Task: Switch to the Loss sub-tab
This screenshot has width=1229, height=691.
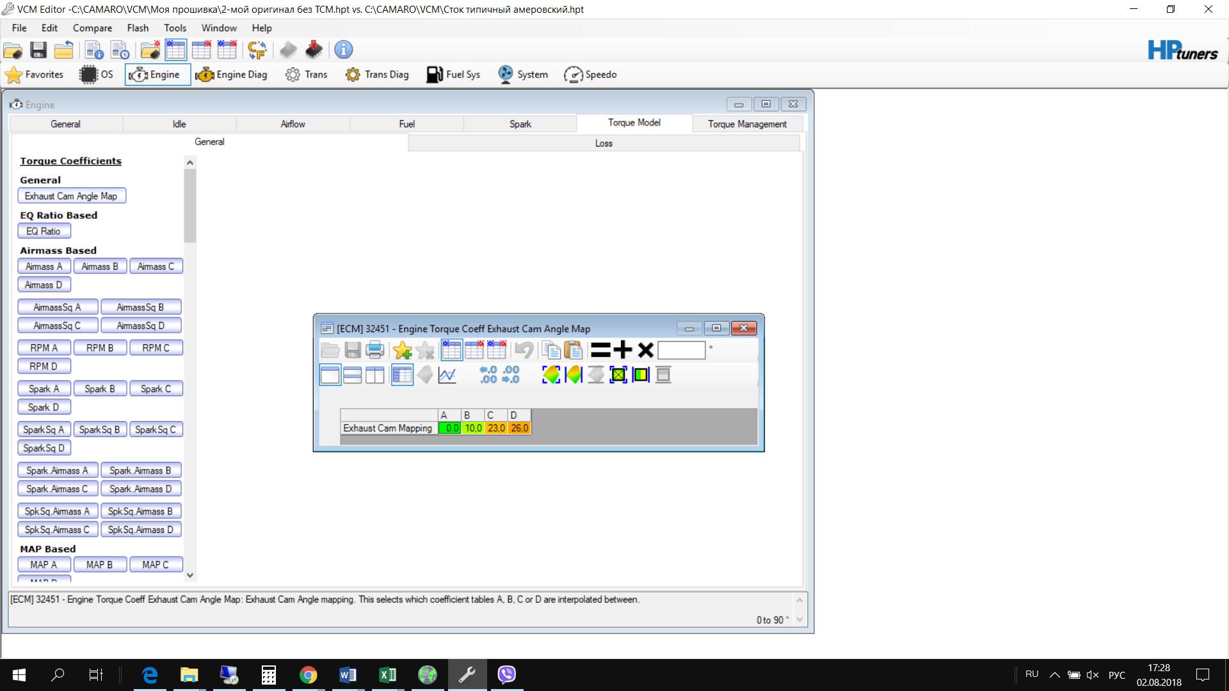Action: (604, 143)
